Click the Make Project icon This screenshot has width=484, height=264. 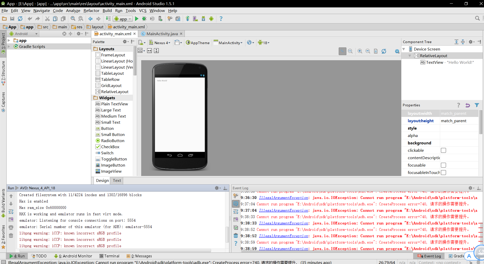pos(108,19)
